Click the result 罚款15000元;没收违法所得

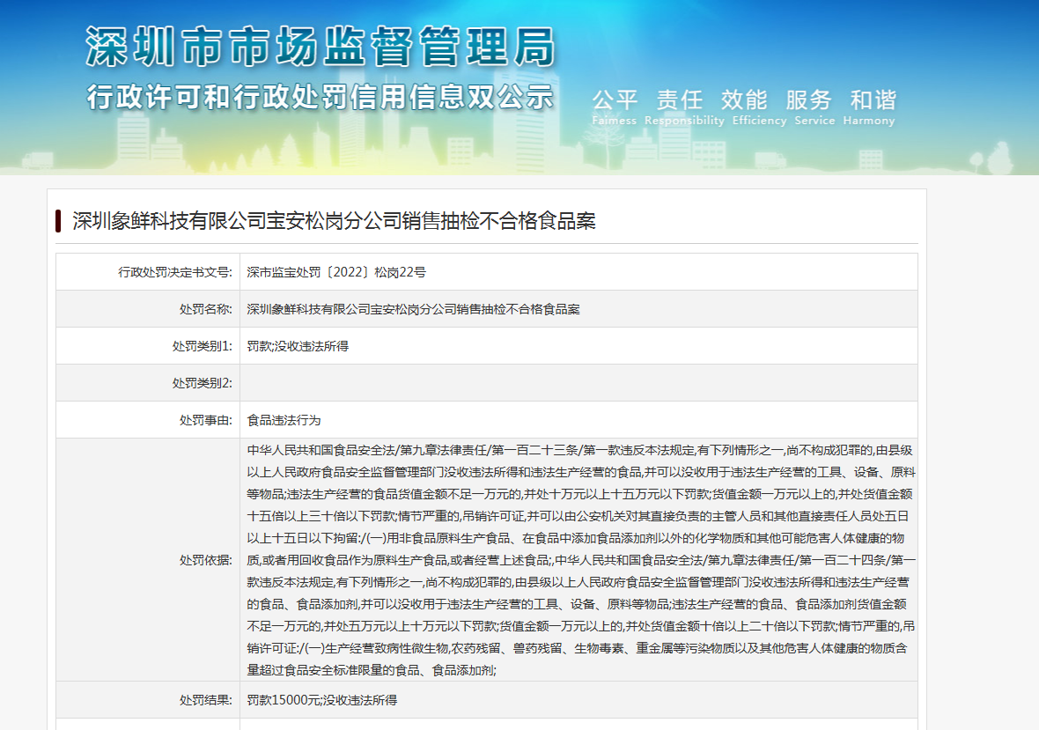[322, 700]
